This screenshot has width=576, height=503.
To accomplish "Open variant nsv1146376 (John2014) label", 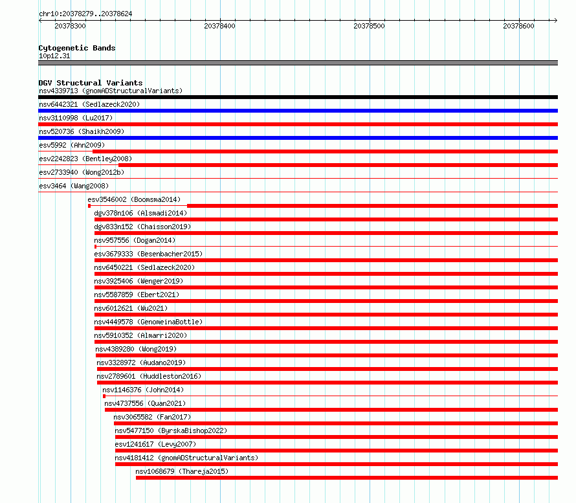I will click(143, 390).
